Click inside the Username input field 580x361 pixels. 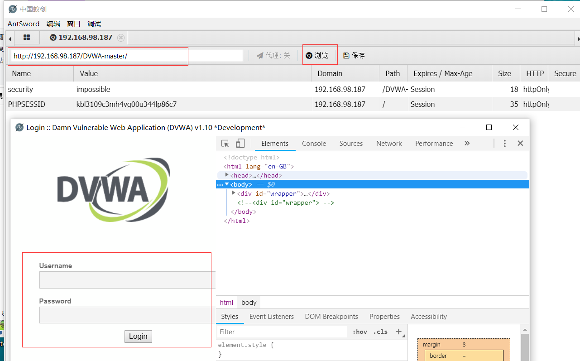(125, 279)
